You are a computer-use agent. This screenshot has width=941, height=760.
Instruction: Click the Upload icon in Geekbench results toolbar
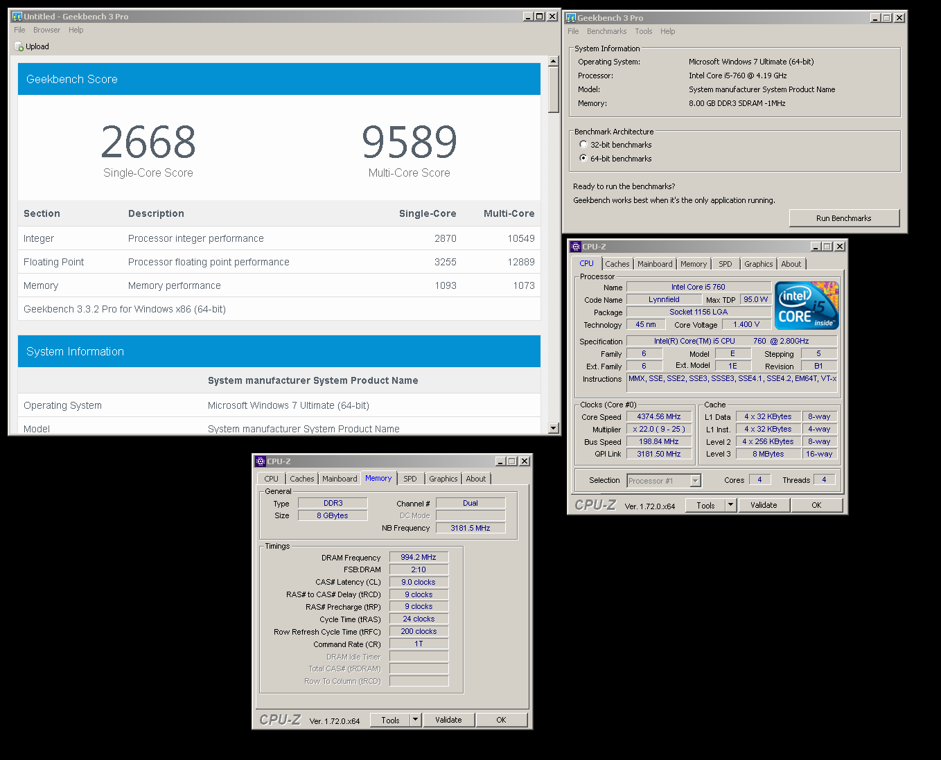19,46
